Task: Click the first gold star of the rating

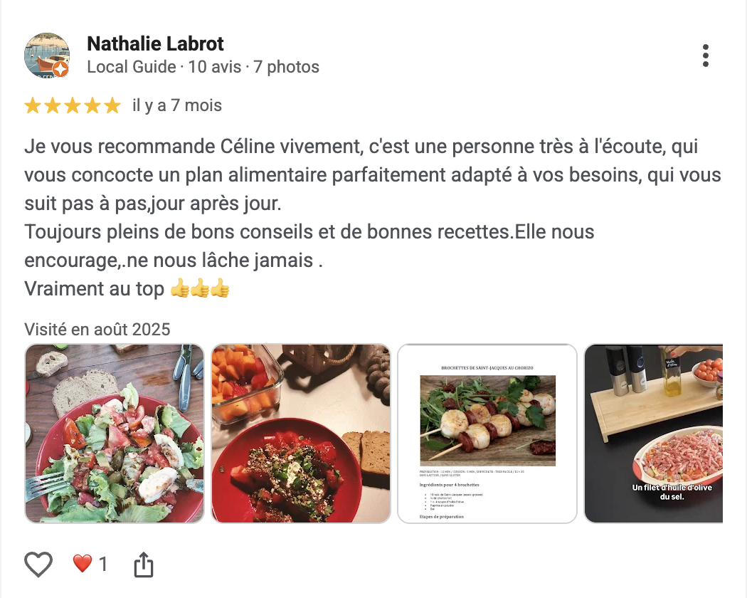Action: coord(33,105)
